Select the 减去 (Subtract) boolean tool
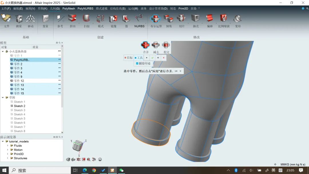 click(156, 45)
